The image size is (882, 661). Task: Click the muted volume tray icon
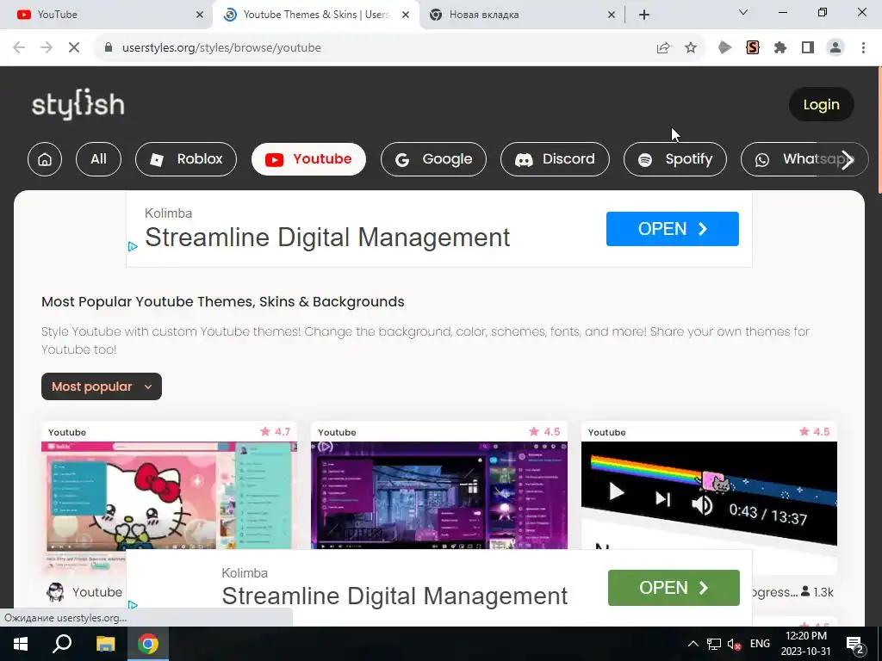pyautogui.click(x=734, y=644)
